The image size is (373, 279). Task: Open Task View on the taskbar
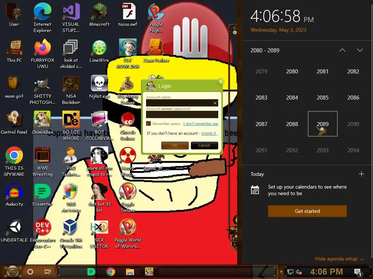[x=48, y=272]
